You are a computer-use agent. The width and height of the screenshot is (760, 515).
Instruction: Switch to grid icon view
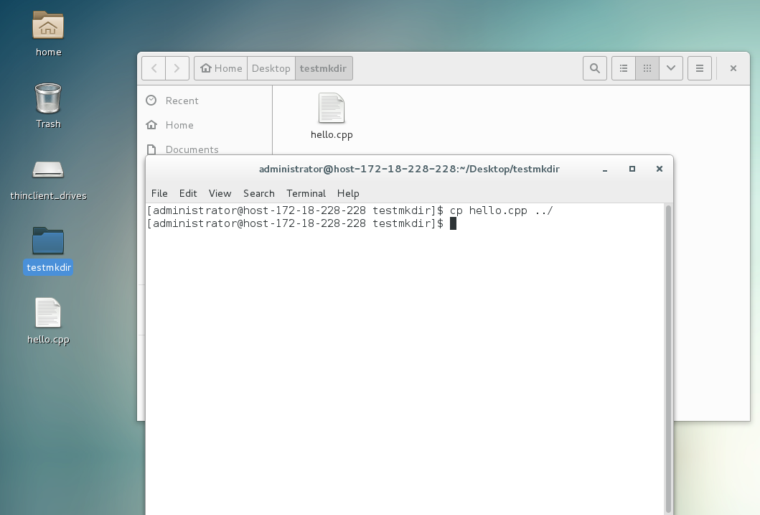(x=647, y=68)
